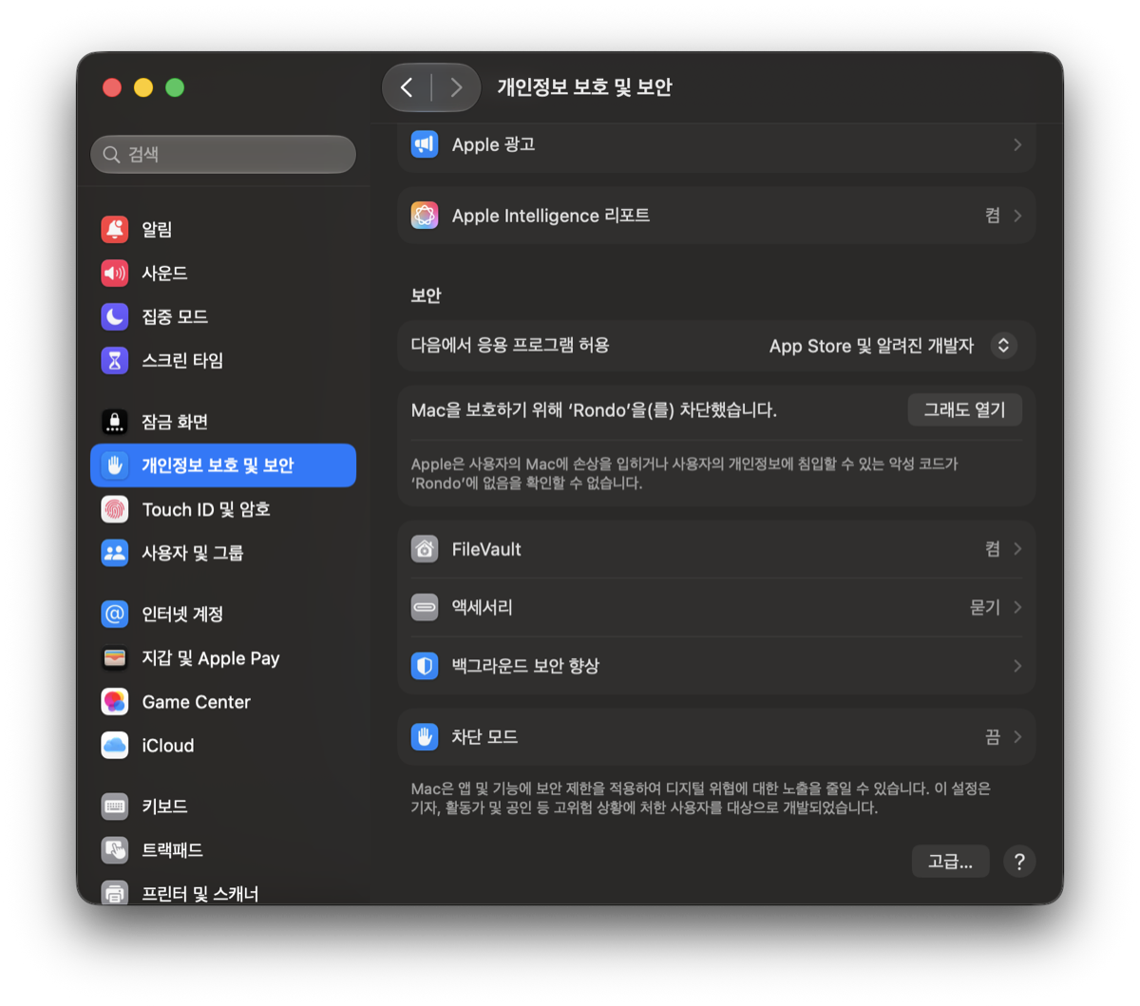Click the 보안 section heading

tap(426, 295)
